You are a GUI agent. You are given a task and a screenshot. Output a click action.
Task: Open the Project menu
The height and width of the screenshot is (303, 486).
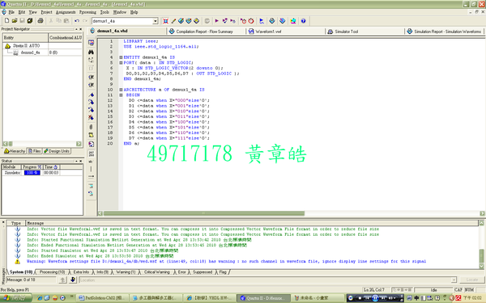coord(46,12)
